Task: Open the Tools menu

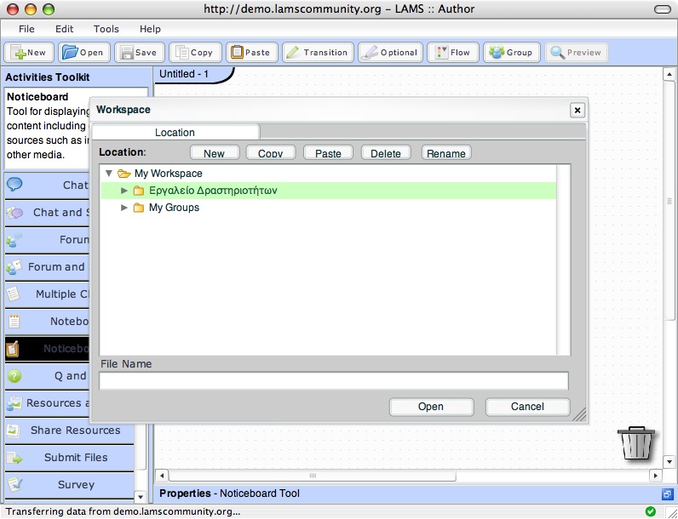Action: [x=106, y=29]
